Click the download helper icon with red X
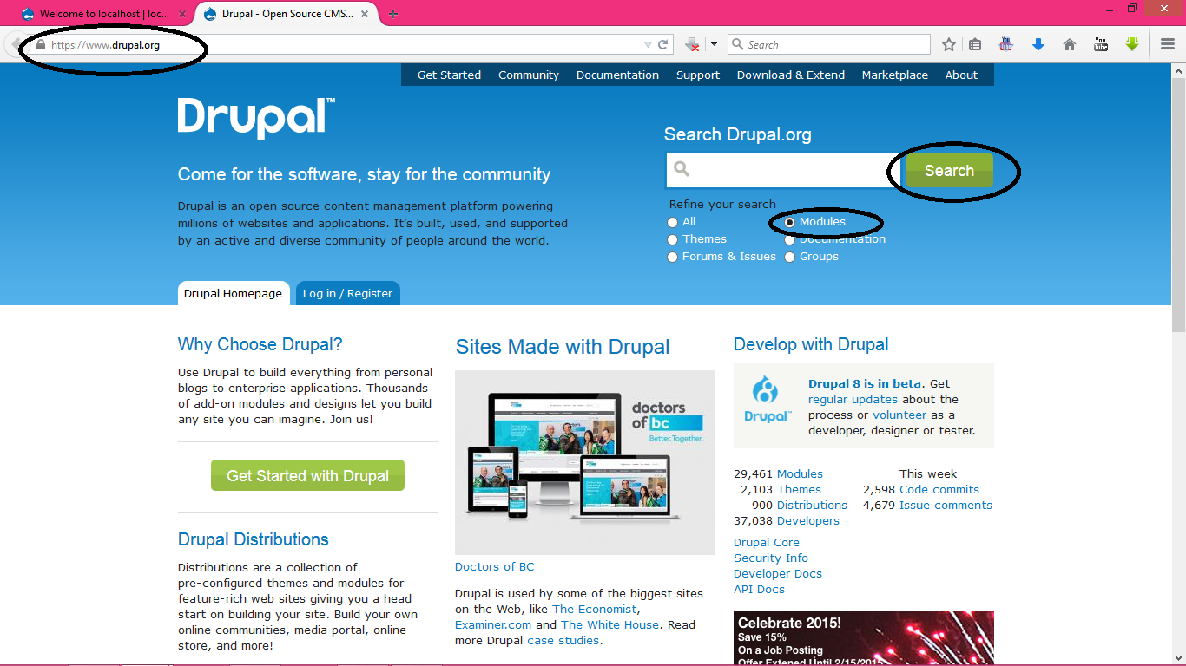The height and width of the screenshot is (666, 1186). point(692,44)
